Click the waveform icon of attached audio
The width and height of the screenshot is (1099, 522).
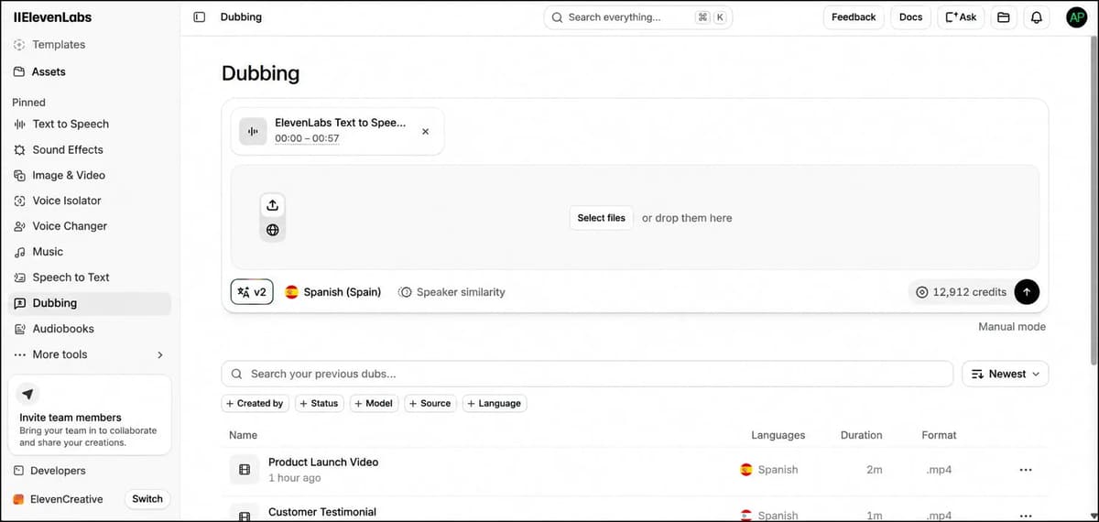[253, 131]
